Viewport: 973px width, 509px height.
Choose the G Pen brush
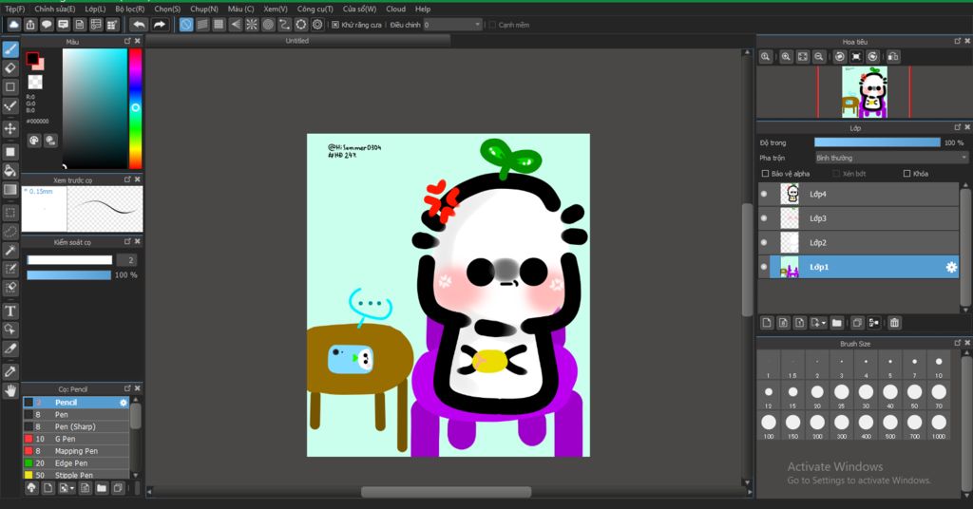(76, 439)
